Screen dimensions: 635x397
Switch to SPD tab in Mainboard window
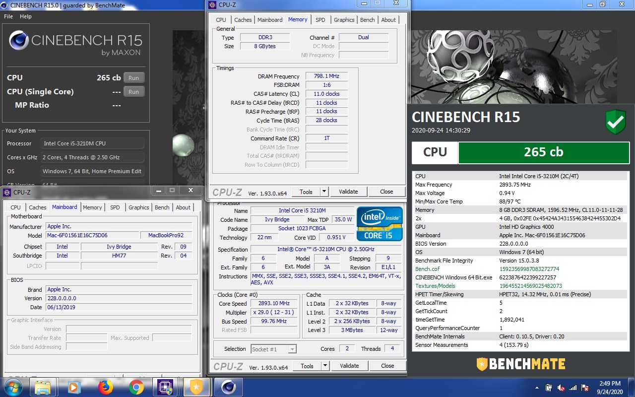click(x=115, y=207)
